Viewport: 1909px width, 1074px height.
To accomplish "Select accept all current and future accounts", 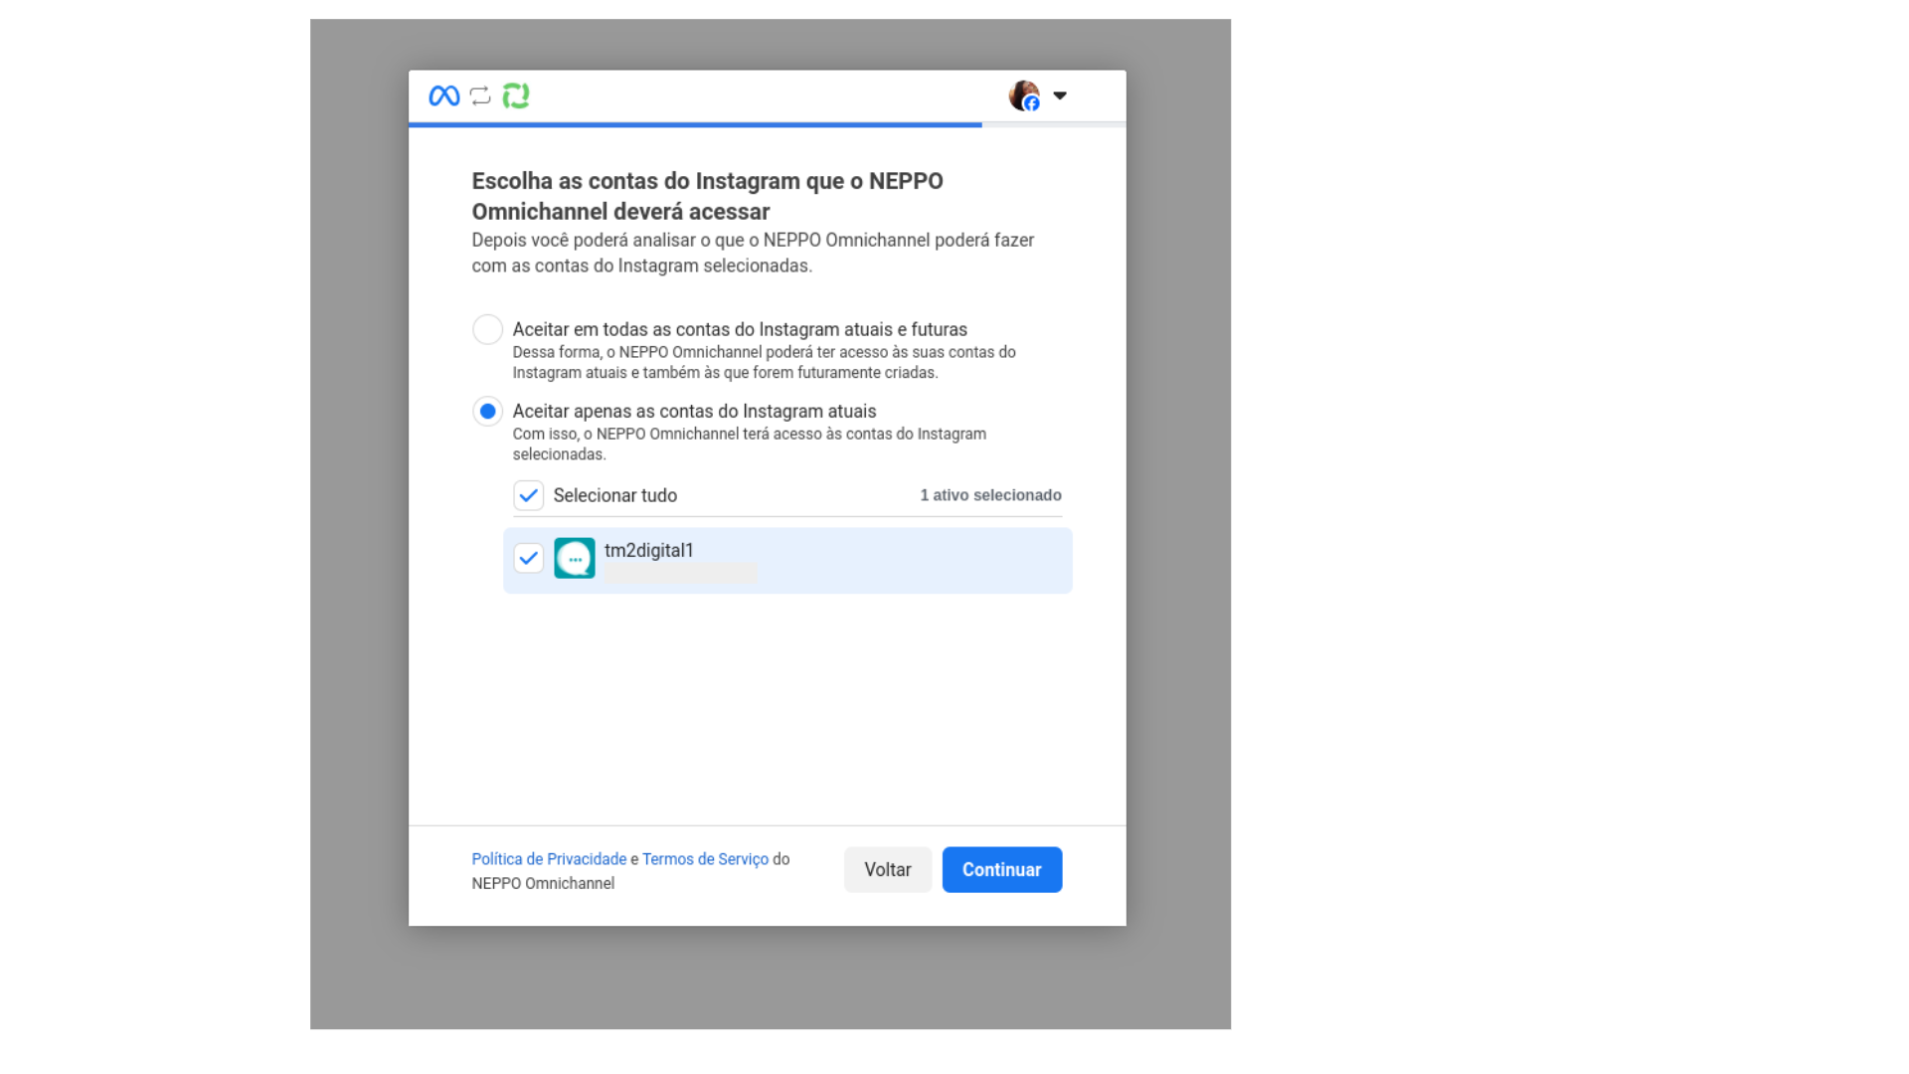I will [487, 329].
